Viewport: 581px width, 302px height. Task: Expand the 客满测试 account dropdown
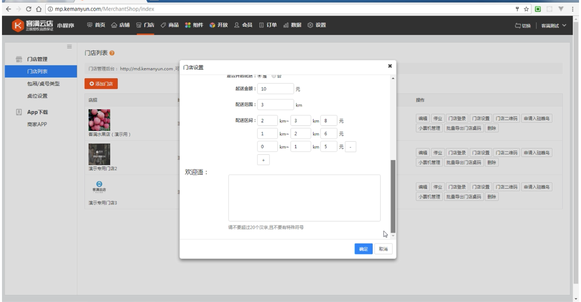click(553, 26)
